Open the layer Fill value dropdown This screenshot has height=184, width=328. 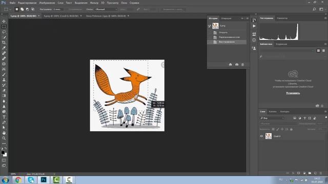320,129
